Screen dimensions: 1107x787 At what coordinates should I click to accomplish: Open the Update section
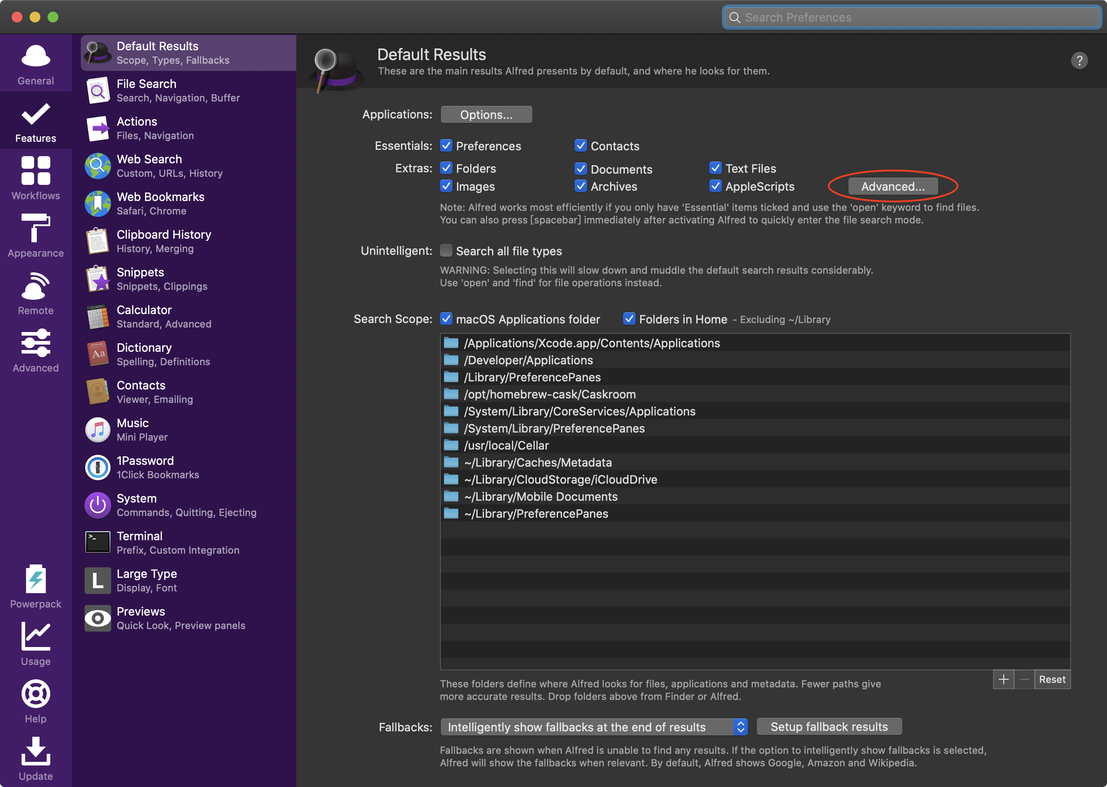pos(35,758)
